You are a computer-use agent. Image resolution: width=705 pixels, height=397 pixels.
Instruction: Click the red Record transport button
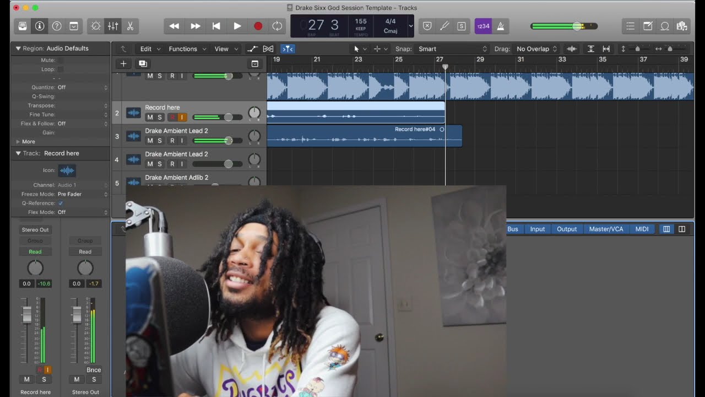258,26
